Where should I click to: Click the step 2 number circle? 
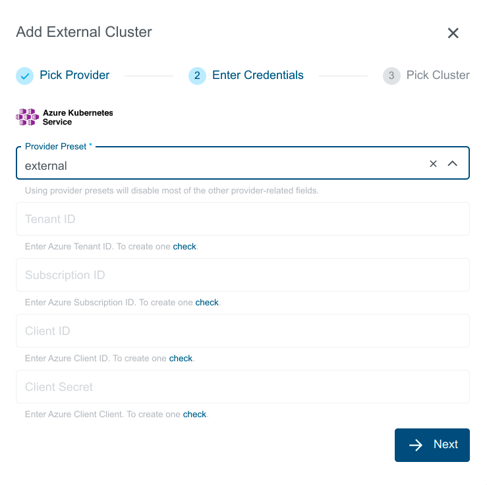(197, 76)
